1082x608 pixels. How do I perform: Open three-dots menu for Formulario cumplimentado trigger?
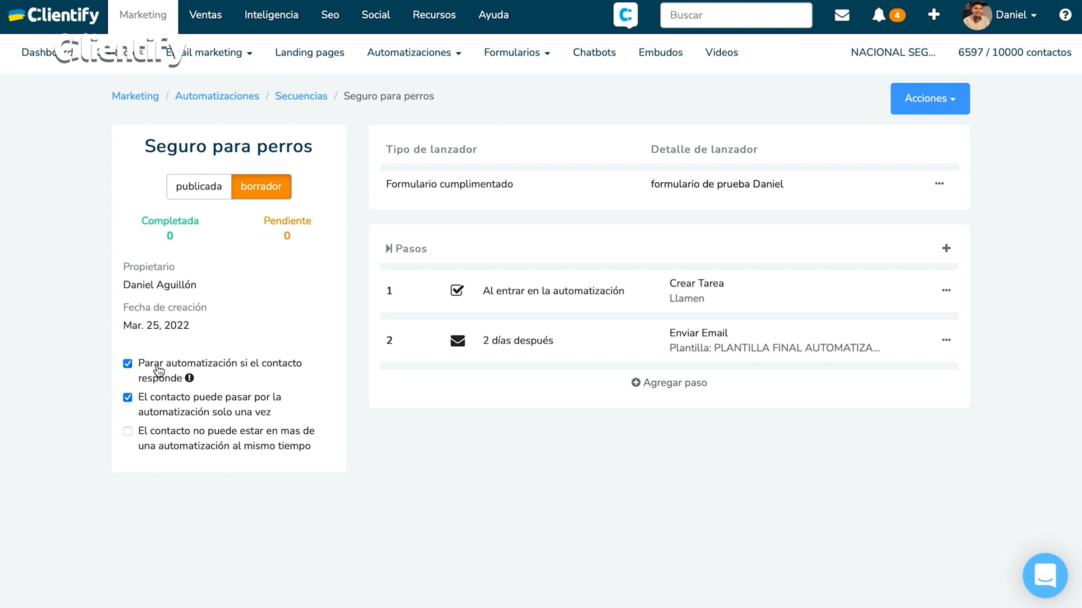939,184
